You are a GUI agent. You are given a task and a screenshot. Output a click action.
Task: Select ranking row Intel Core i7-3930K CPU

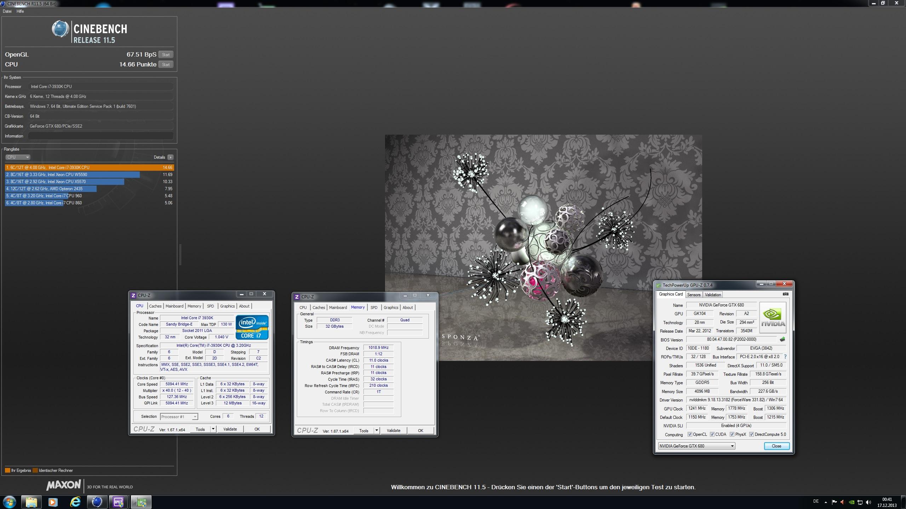pos(90,168)
